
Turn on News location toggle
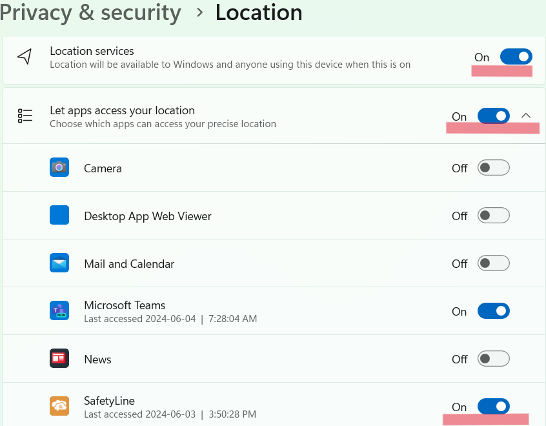tap(493, 358)
